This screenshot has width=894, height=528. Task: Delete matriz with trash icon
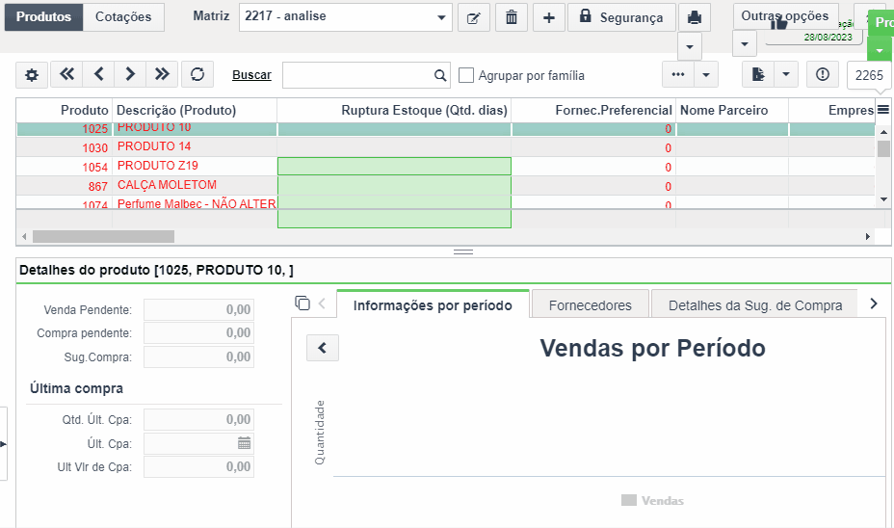[512, 17]
